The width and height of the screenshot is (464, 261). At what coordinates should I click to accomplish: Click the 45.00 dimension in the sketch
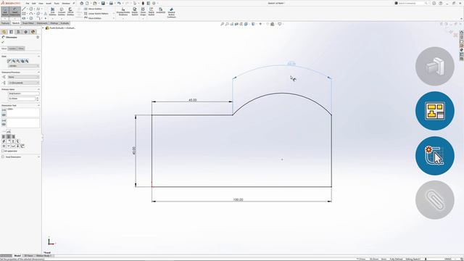(x=192, y=100)
